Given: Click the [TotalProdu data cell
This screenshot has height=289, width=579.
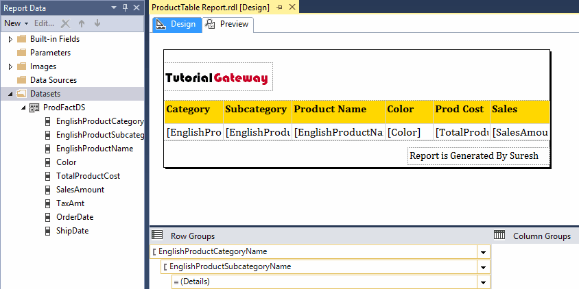Looking at the screenshot, I should [x=462, y=132].
